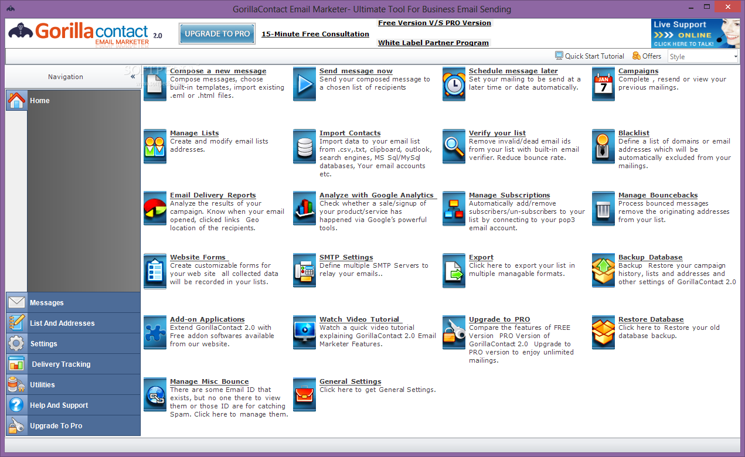745x457 pixels.
Task: Open the Manage Misc Bounce link
Action: pos(209,381)
